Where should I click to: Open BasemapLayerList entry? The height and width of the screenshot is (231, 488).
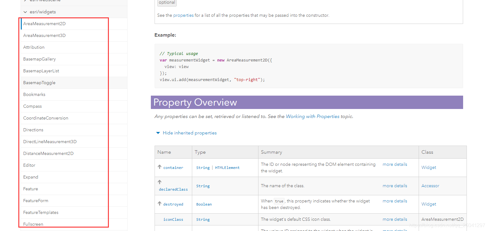(x=41, y=71)
